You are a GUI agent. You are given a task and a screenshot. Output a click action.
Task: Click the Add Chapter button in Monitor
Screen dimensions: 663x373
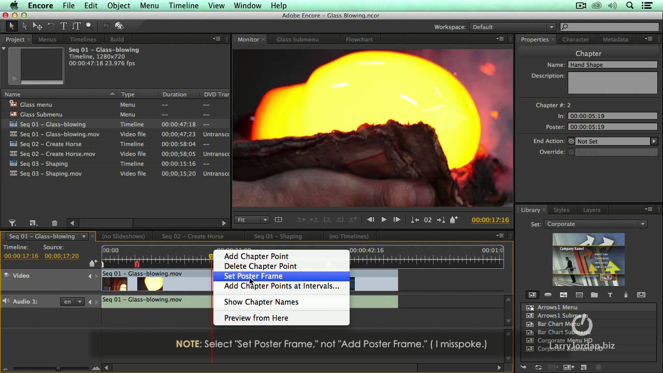click(454, 220)
